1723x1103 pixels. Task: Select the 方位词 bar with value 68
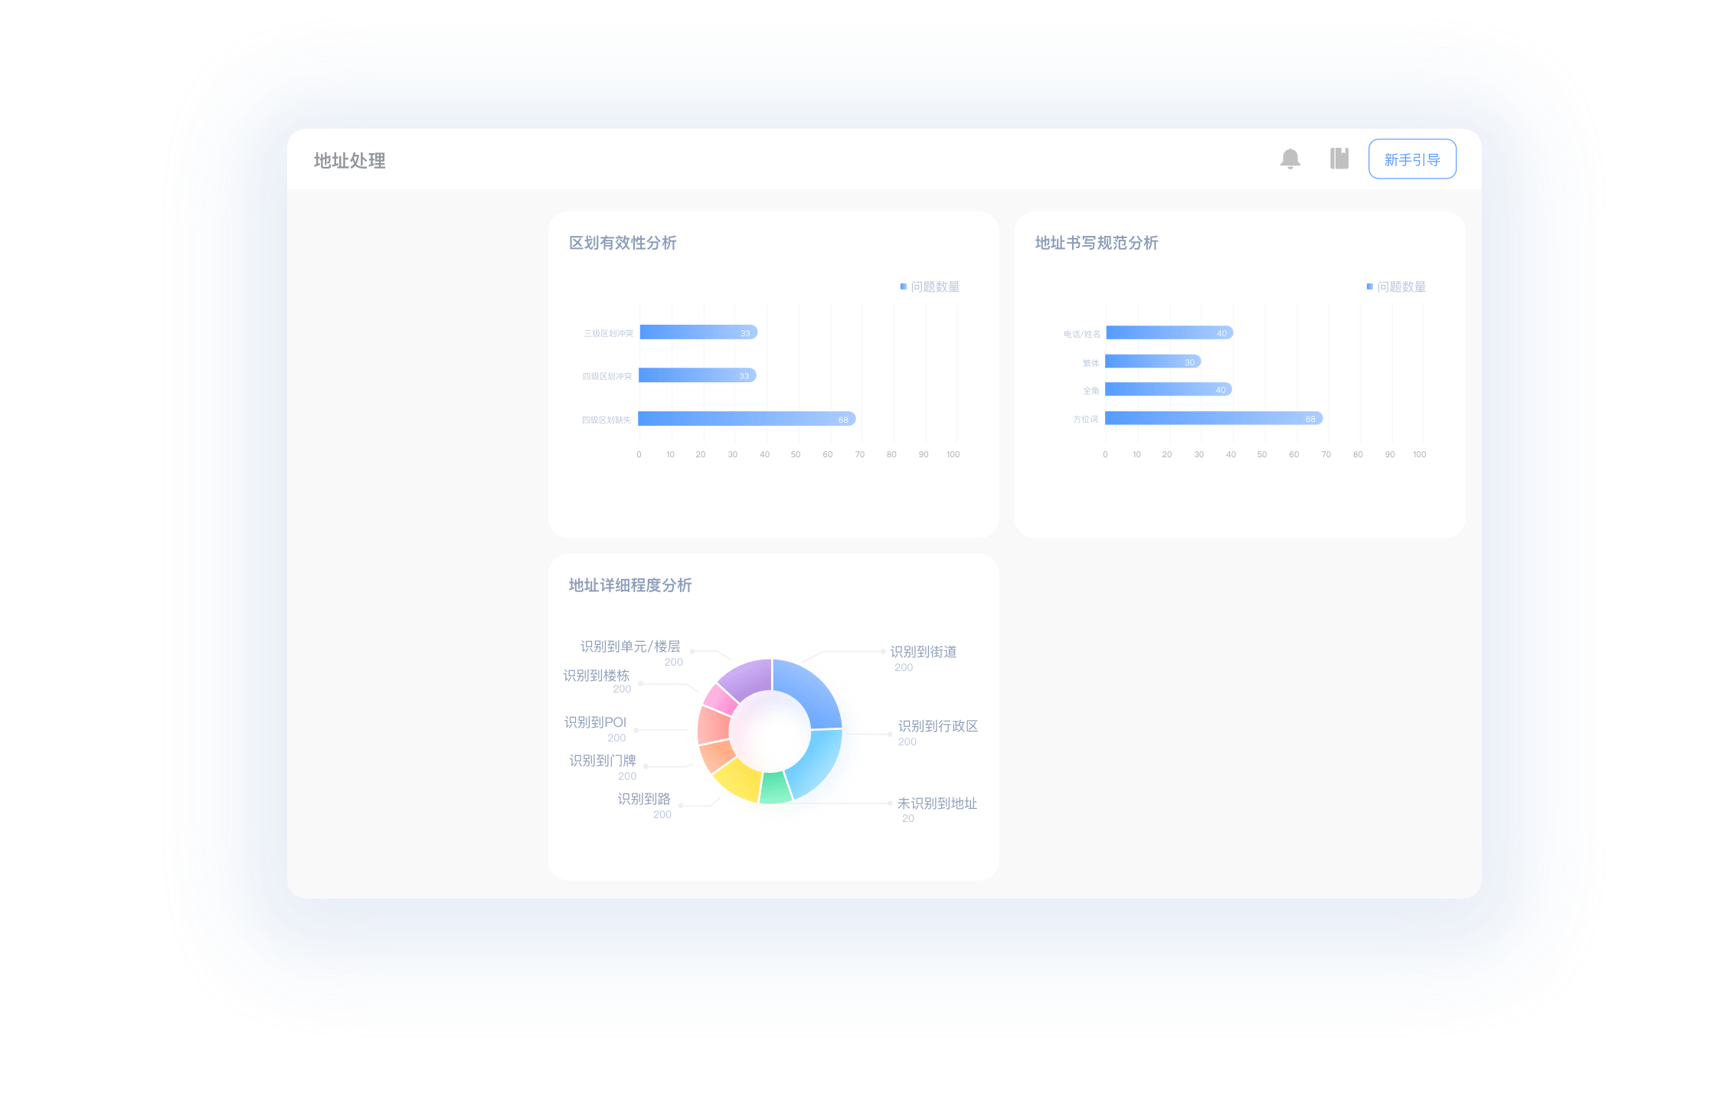1214,418
